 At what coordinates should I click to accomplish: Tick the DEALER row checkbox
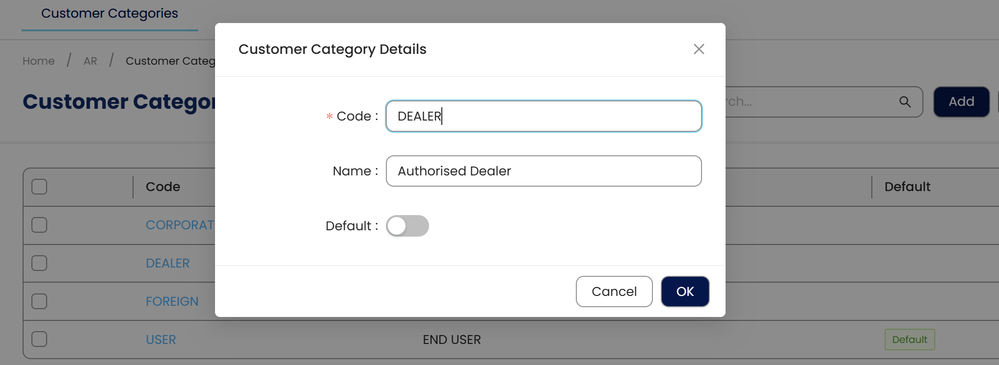(x=39, y=263)
